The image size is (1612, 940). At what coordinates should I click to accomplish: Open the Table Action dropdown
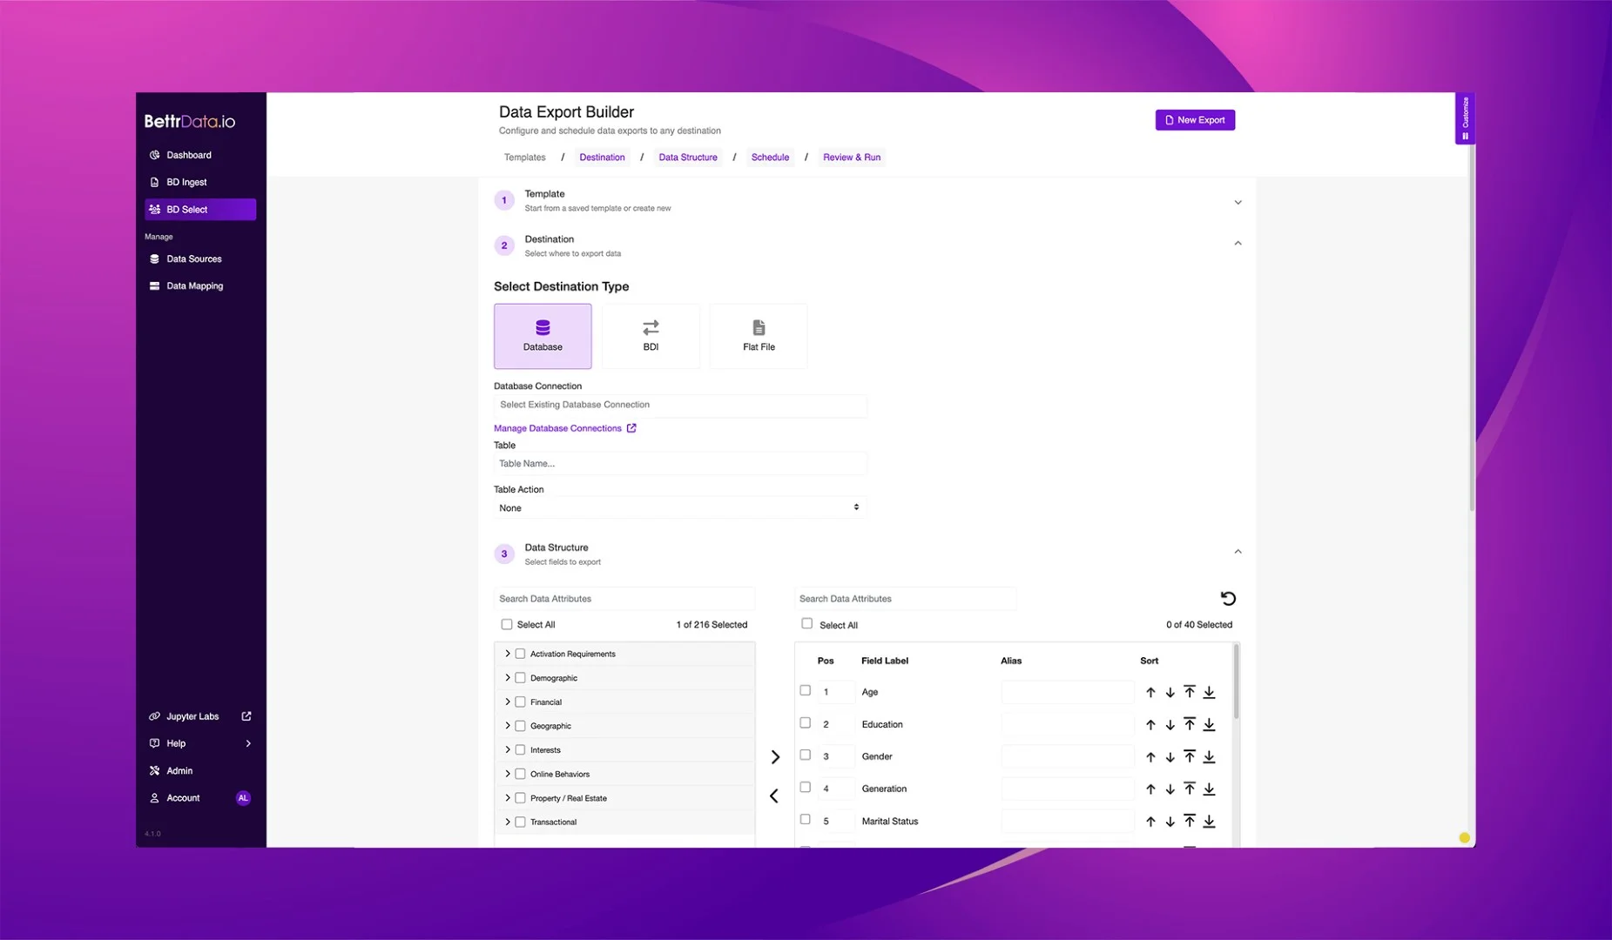coord(679,508)
